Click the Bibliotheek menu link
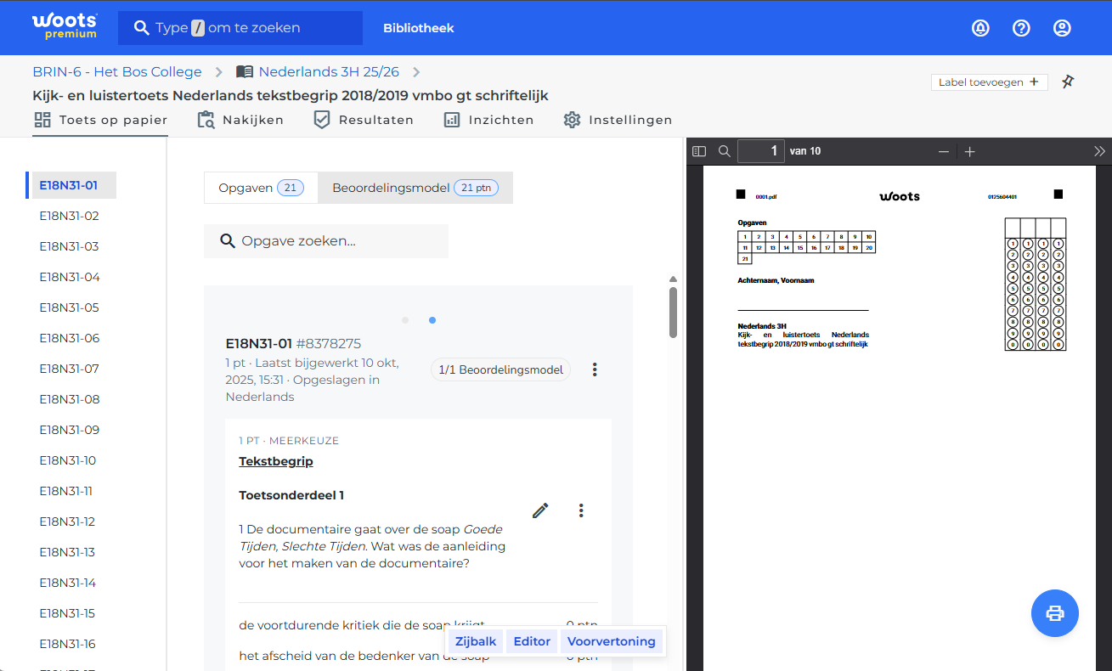The height and width of the screenshot is (671, 1112). click(419, 28)
